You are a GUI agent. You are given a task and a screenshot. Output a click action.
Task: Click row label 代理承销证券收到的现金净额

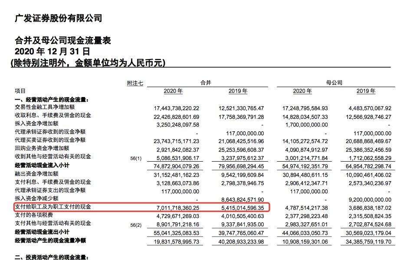pos(50,132)
